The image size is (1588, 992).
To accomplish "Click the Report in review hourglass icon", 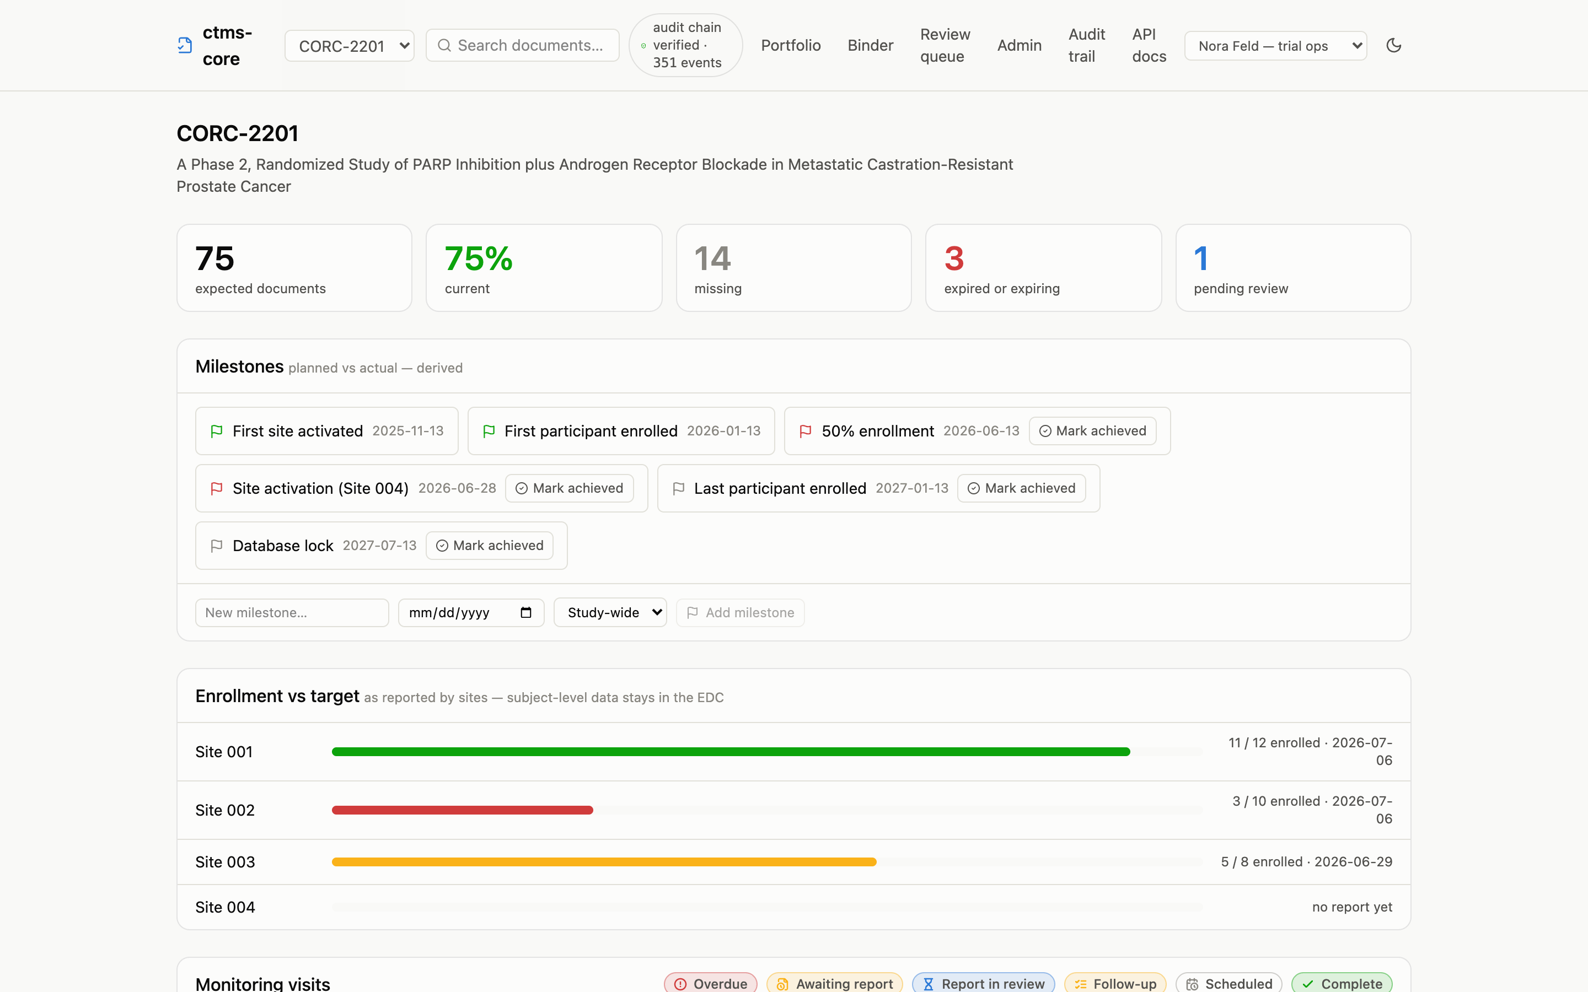I will tap(928, 984).
